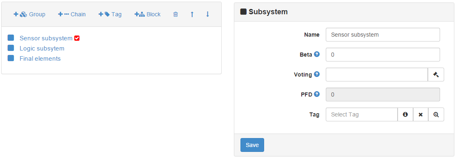Show tag info with the i icon
The height and width of the screenshot is (158, 456).
[405, 114]
